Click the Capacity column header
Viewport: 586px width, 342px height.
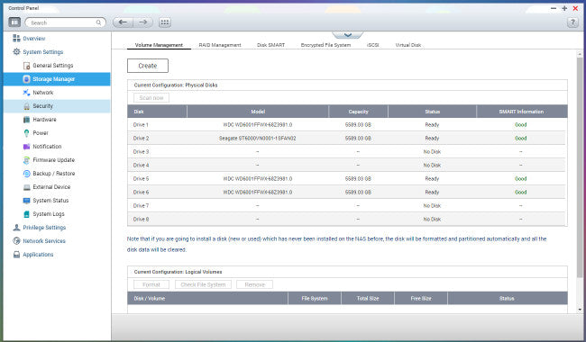[x=359, y=112]
